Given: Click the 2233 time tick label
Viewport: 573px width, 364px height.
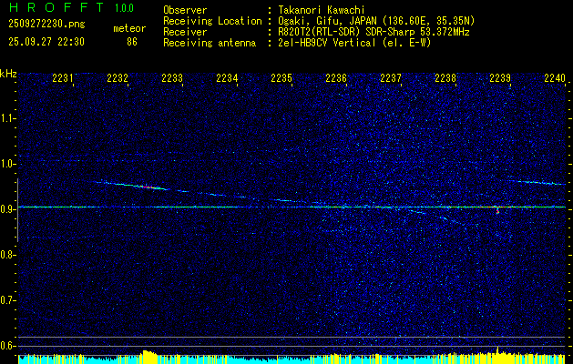Looking at the screenshot, I should 172,77.
